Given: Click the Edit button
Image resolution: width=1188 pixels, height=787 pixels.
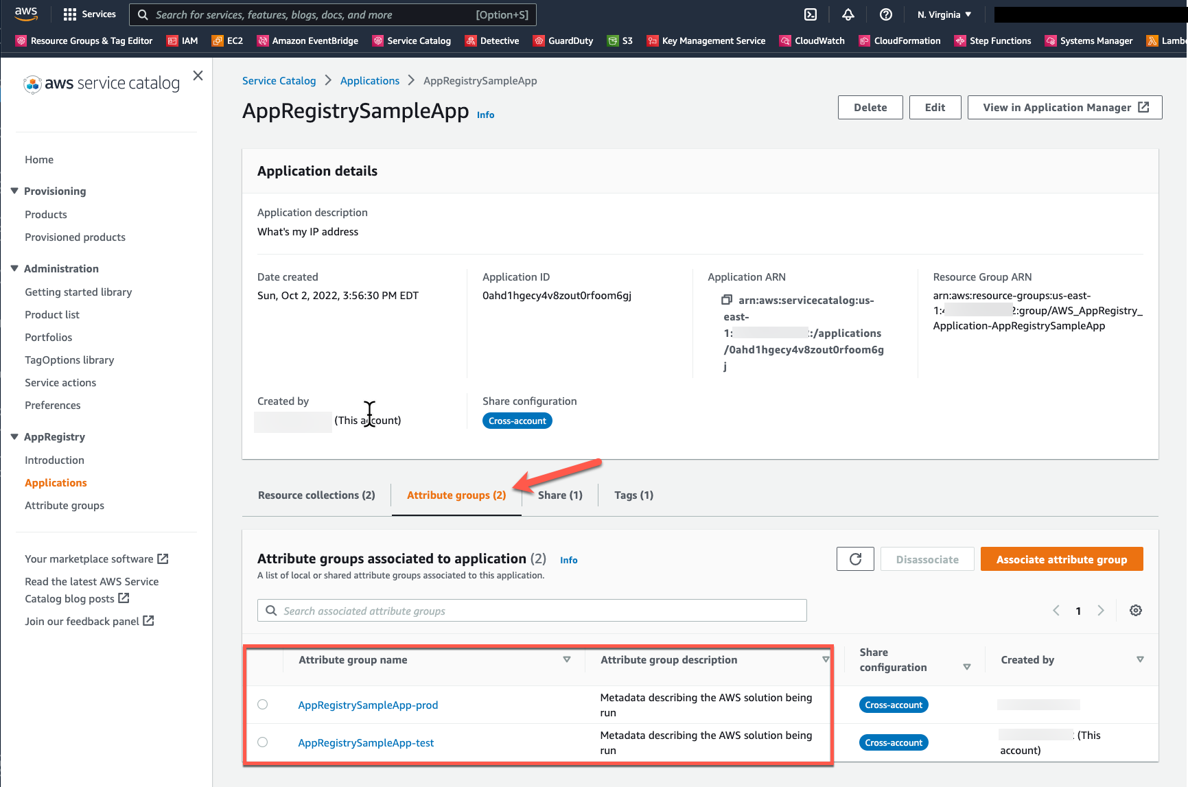Looking at the screenshot, I should click(x=935, y=107).
